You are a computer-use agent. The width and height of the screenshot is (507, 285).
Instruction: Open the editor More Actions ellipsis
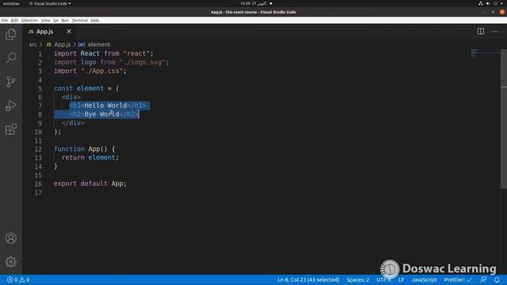495,32
